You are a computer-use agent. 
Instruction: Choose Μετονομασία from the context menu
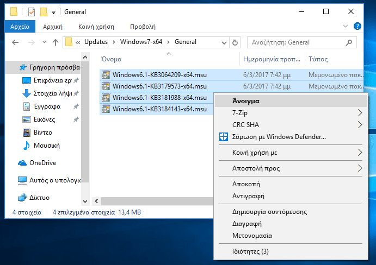291,236
